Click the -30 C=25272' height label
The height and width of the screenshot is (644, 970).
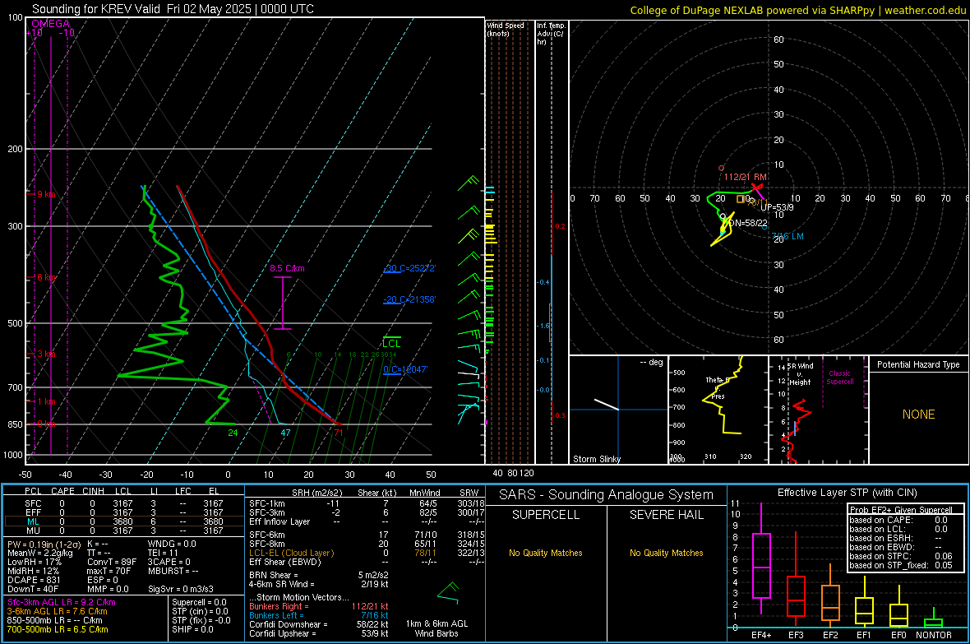(x=409, y=268)
